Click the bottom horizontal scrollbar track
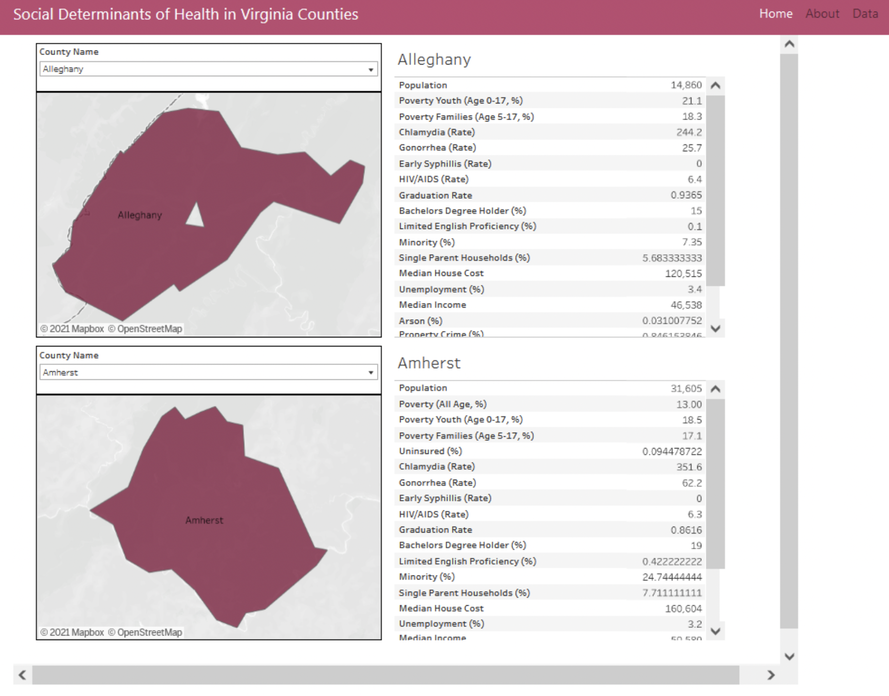889x696 pixels. click(x=385, y=675)
